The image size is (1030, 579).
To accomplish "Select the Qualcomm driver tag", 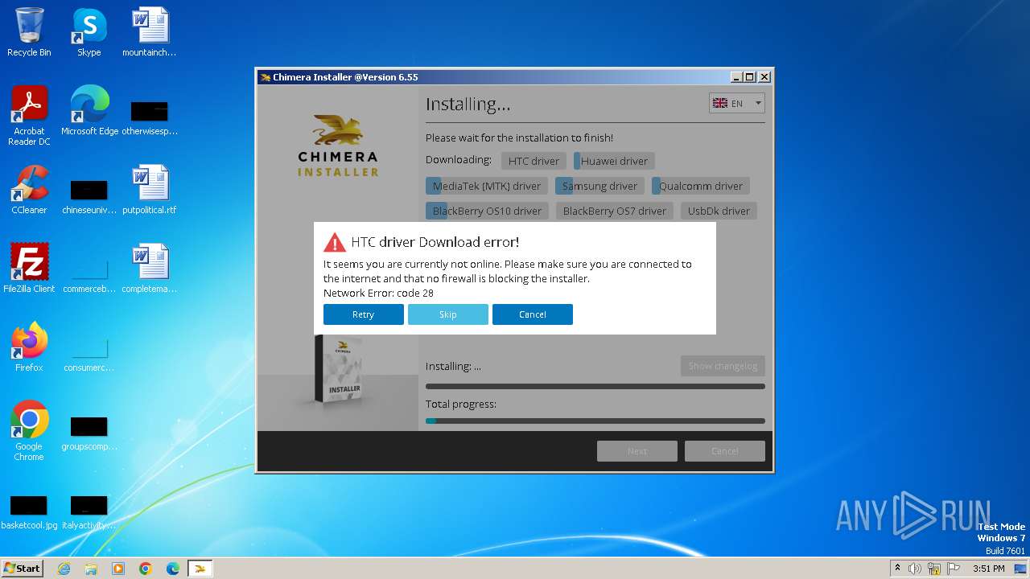I will click(x=701, y=186).
